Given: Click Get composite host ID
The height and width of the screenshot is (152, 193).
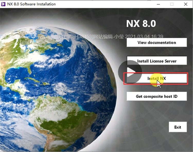Looking at the screenshot, I should [157, 96].
